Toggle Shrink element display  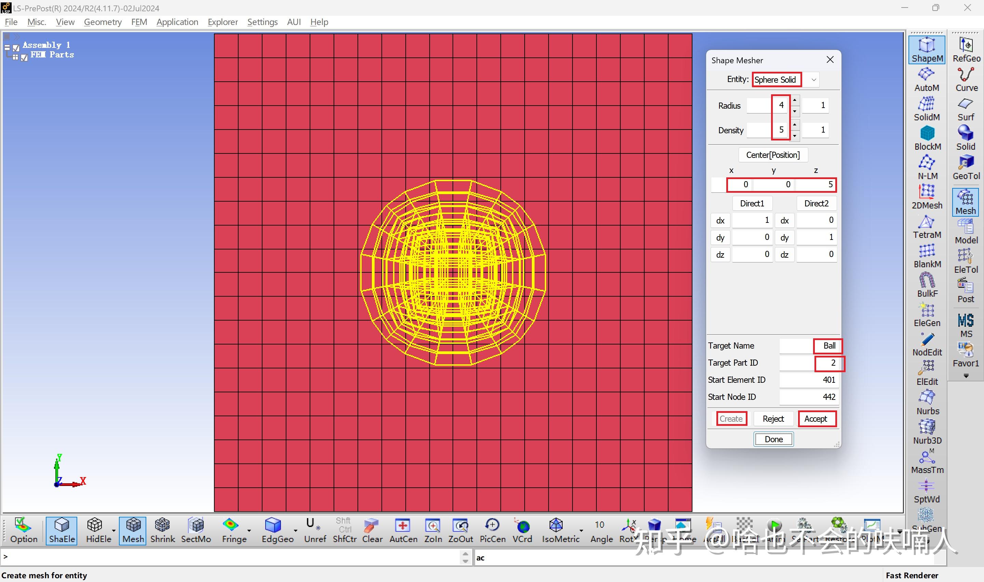(x=162, y=531)
